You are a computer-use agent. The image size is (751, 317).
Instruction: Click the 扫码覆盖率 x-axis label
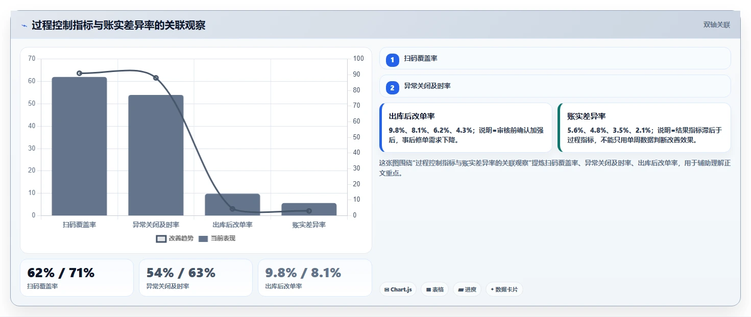click(x=79, y=225)
